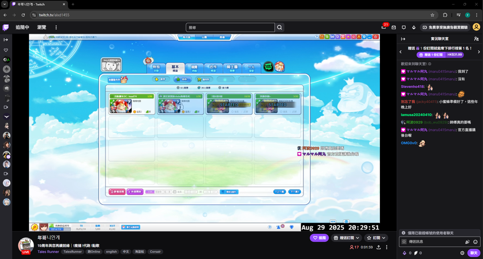Open the 瀏覽 browse menu item

(x=42, y=28)
